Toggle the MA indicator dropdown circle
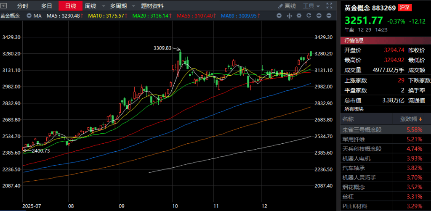This screenshot has width=431, height=211. coord(29,16)
